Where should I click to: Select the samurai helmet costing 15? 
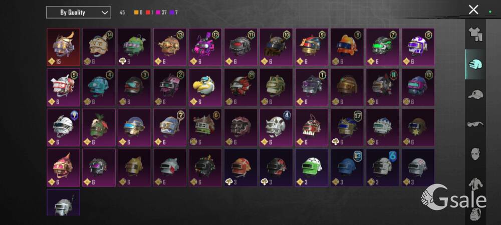(x=63, y=47)
